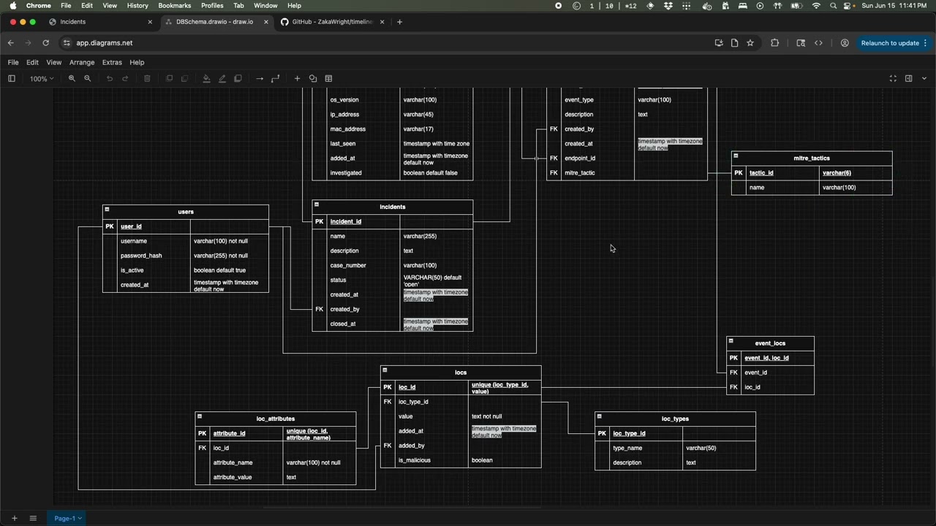Click the bring to front icon
The image size is (936, 526).
pyautogui.click(x=169, y=78)
